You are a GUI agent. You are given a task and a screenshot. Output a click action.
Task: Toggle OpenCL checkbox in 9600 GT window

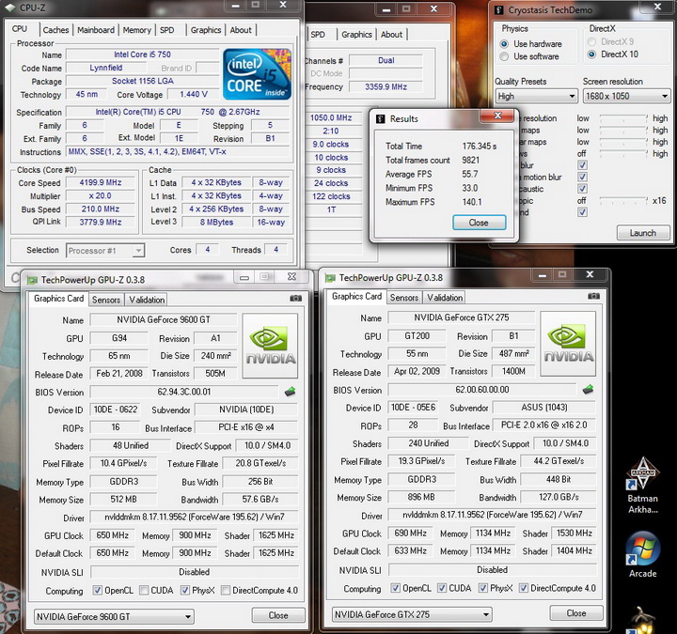[x=98, y=590]
